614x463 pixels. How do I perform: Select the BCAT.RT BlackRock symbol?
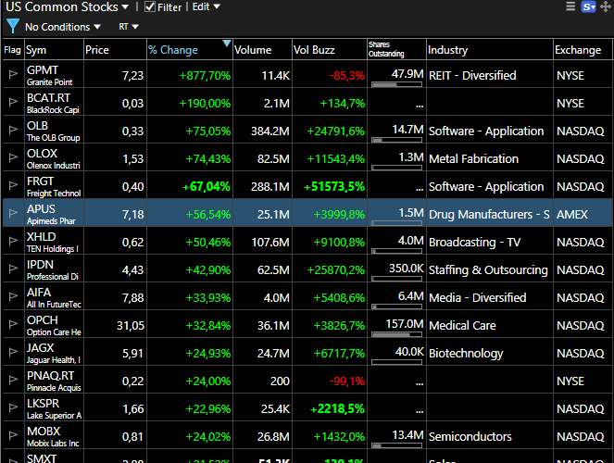54,102
